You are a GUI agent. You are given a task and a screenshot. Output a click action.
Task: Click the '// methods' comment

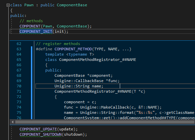pos(31,21)
